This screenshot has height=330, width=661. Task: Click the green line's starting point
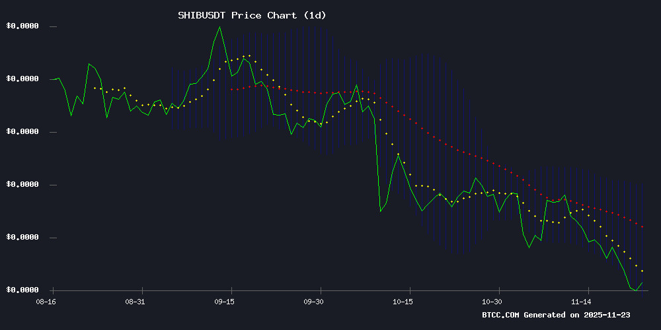point(52,79)
